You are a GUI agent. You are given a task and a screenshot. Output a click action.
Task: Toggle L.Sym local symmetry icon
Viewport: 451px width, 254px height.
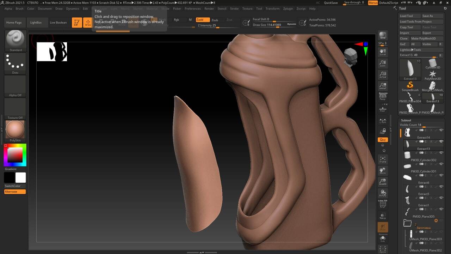[x=383, y=121]
